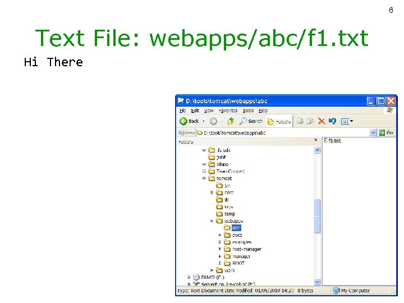
Task: Click folder tree scrollbar down arrow
Action: [318, 282]
